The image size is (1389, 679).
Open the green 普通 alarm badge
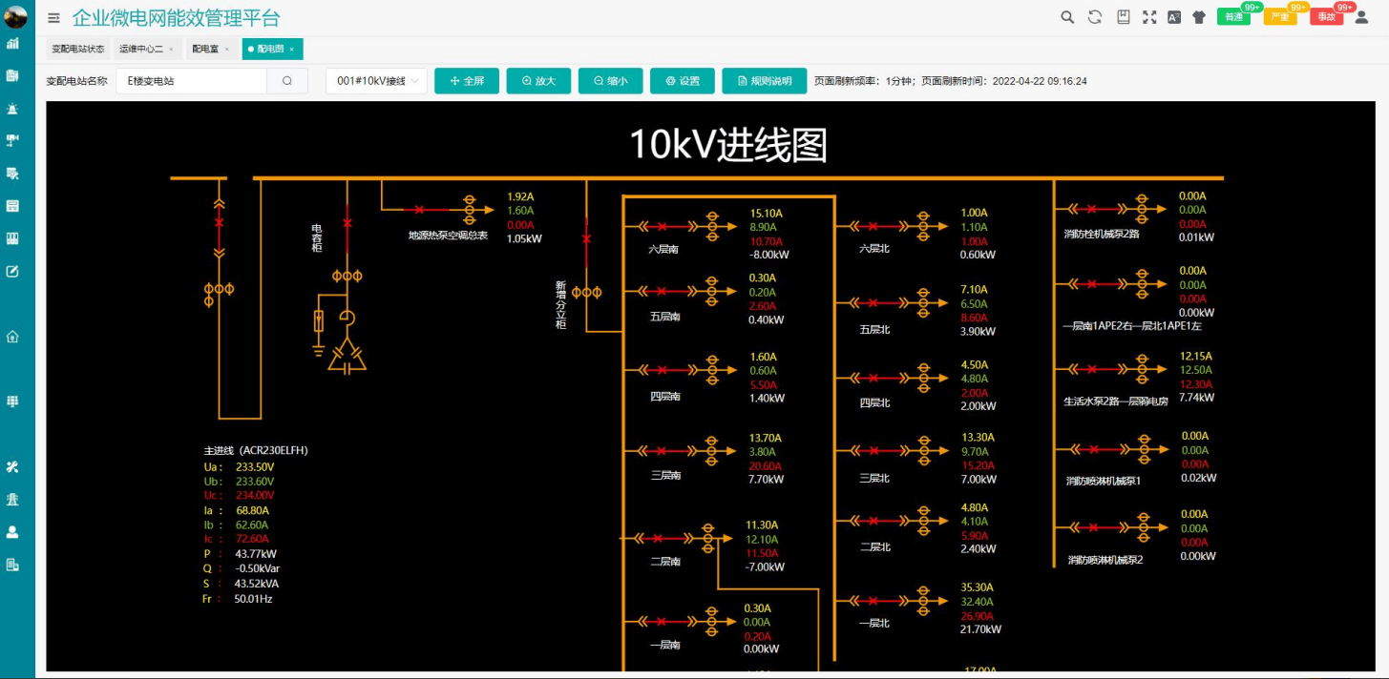[1234, 17]
